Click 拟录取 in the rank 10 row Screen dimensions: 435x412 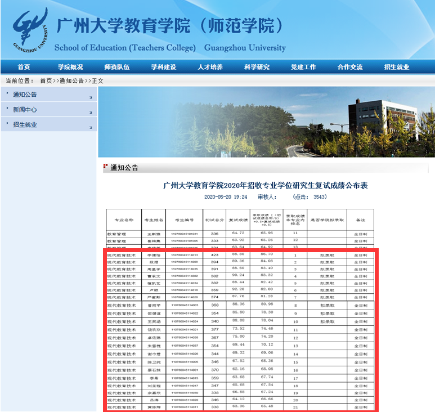coord(327,321)
